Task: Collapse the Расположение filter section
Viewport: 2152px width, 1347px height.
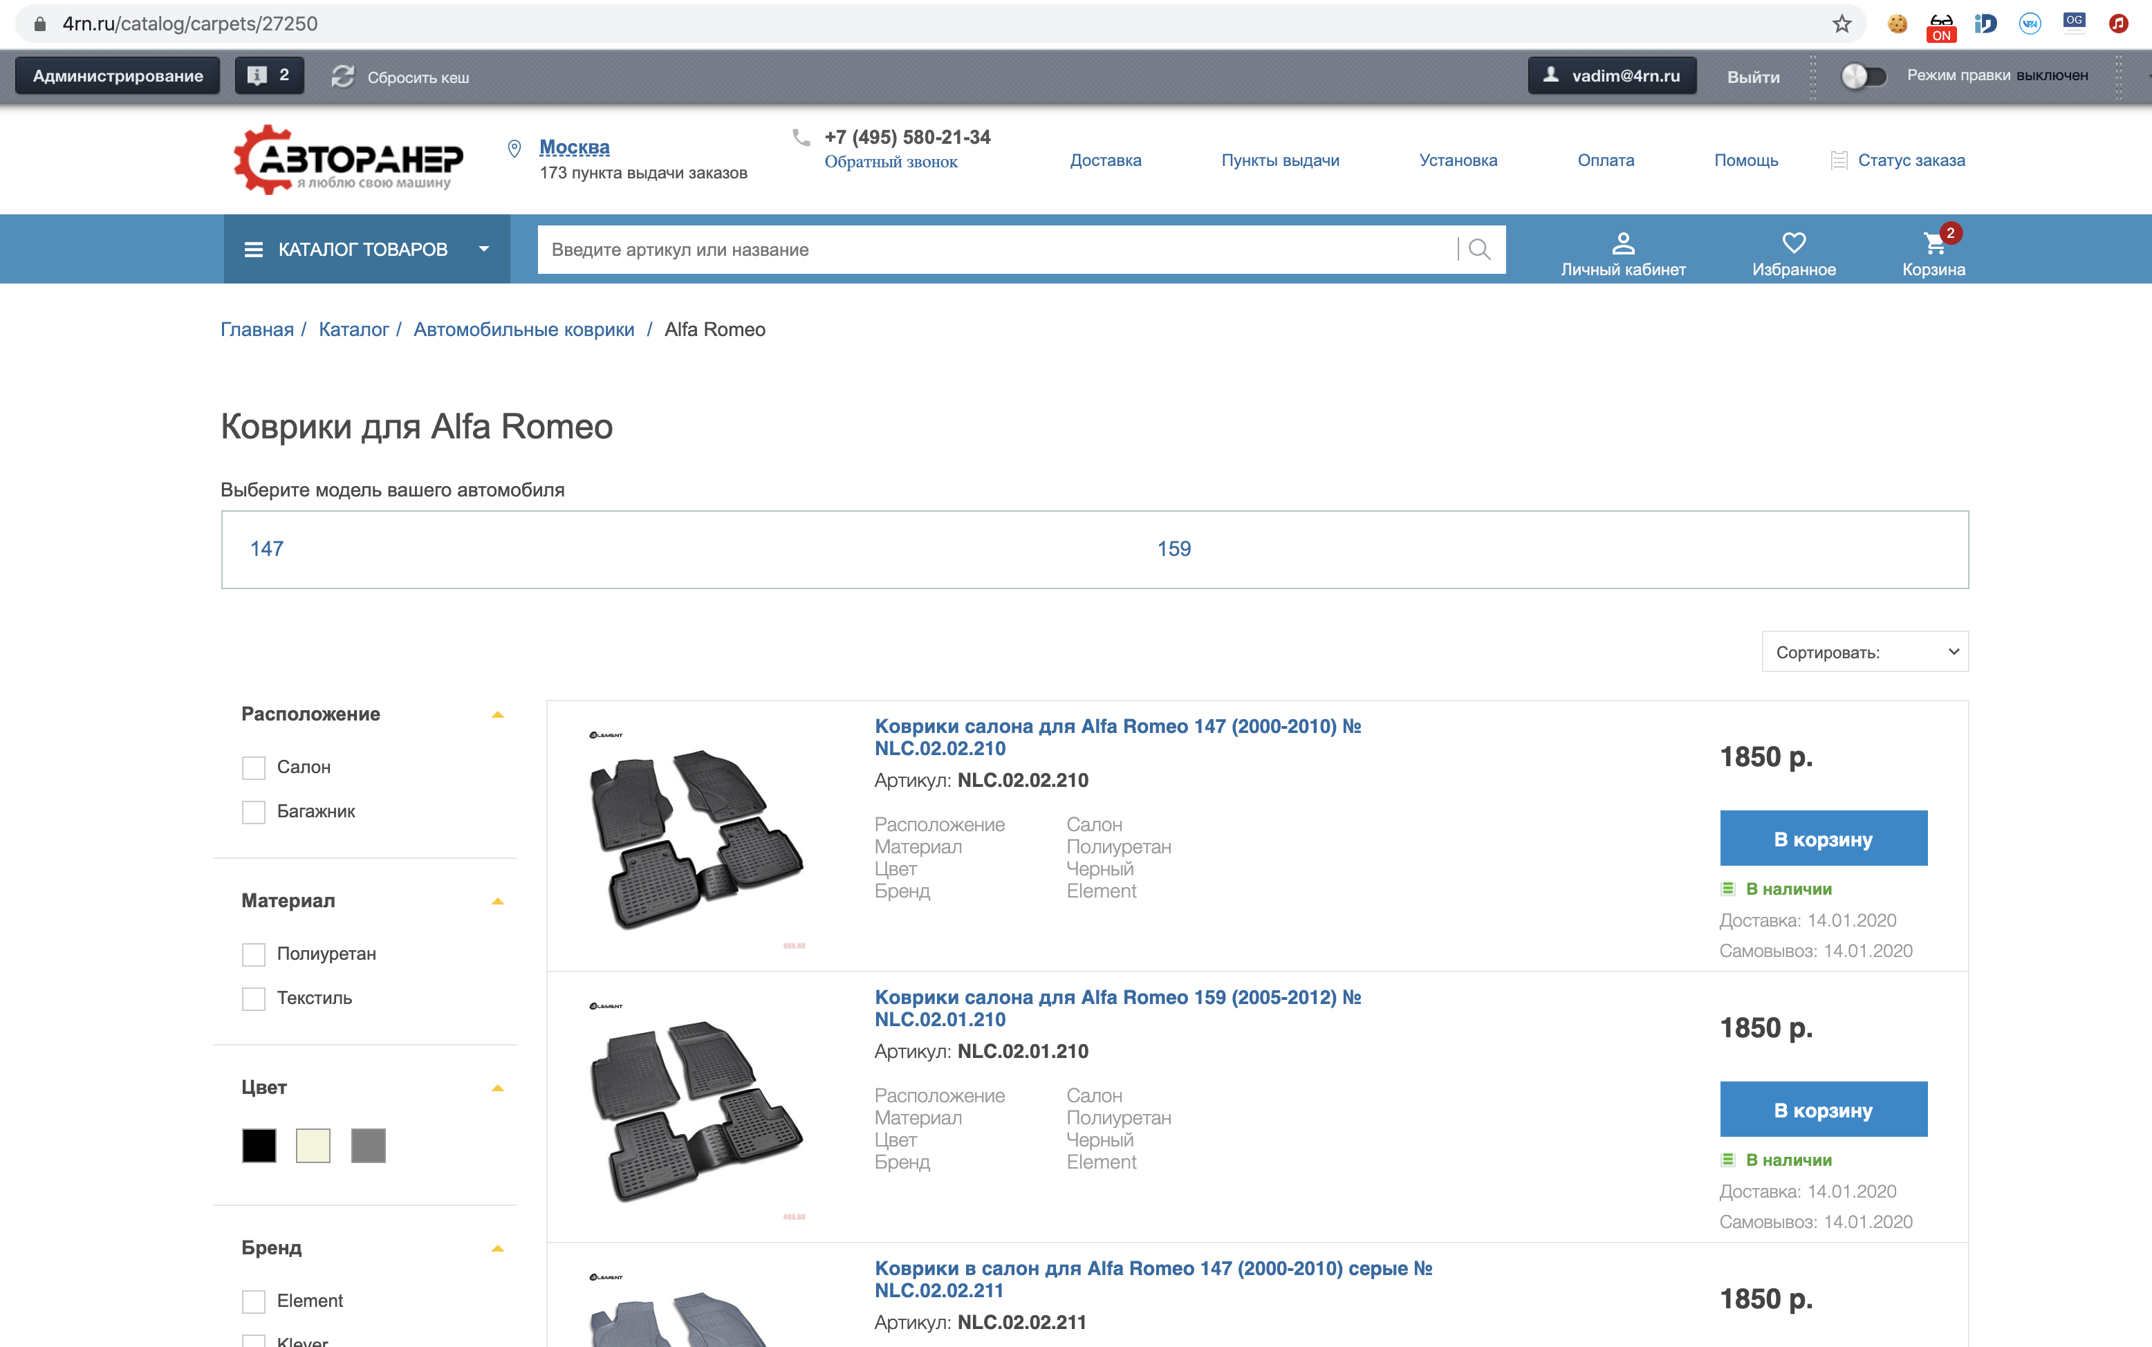Action: pyautogui.click(x=498, y=714)
